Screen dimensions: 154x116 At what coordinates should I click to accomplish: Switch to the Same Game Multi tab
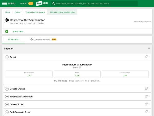(43, 40)
